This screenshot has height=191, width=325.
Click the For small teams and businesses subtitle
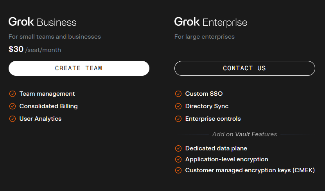pyautogui.click(x=55, y=37)
